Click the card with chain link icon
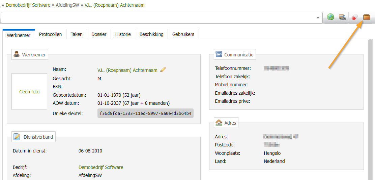 pyautogui.click(x=342, y=17)
